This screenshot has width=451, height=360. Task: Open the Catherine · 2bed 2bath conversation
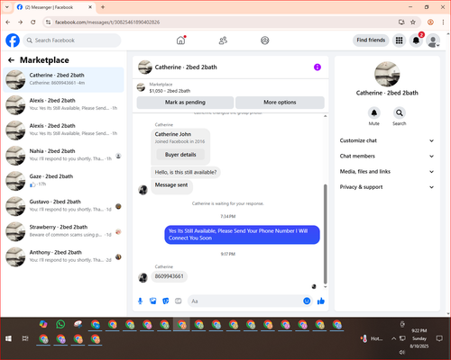tap(63, 79)
